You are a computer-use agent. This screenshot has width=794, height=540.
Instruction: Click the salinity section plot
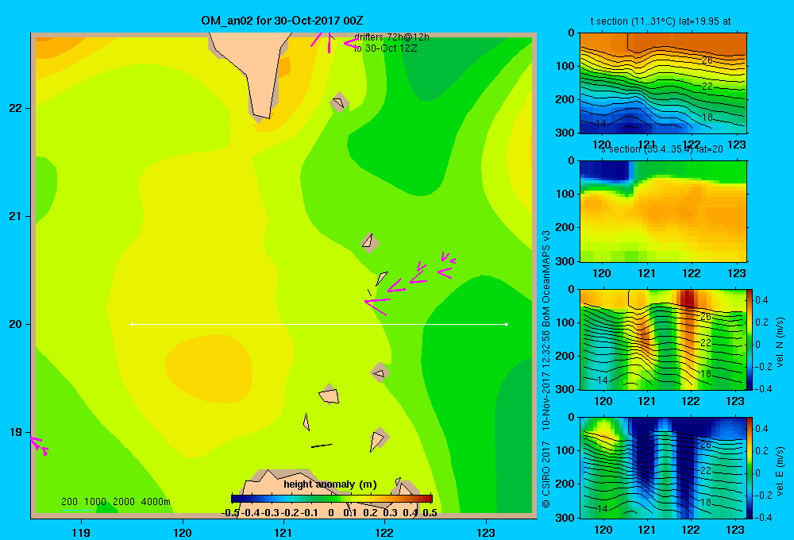[663, 211]
